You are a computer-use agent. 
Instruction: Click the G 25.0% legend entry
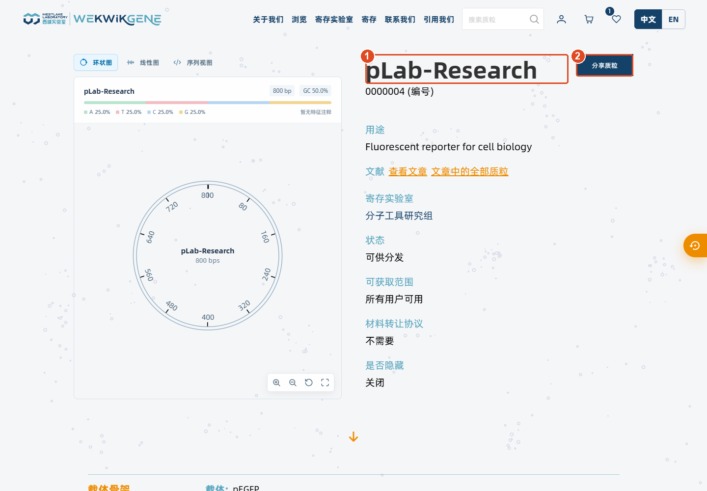[x=192, y=112]
